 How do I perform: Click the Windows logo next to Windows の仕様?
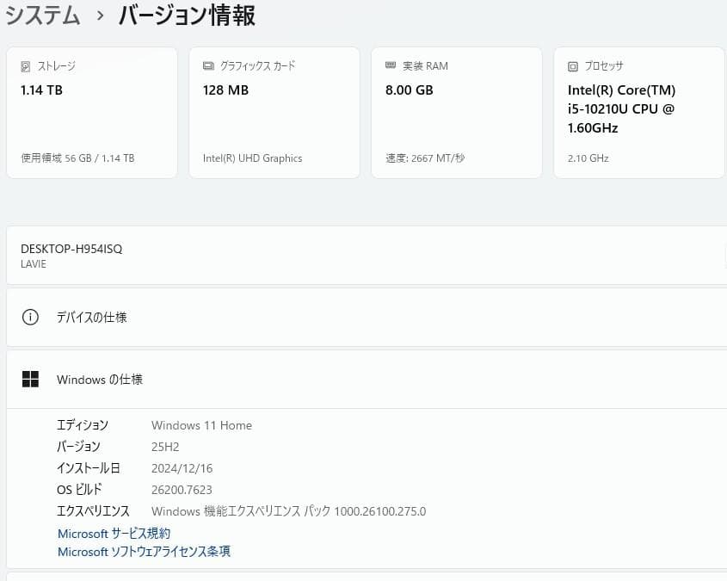point(30,379)
